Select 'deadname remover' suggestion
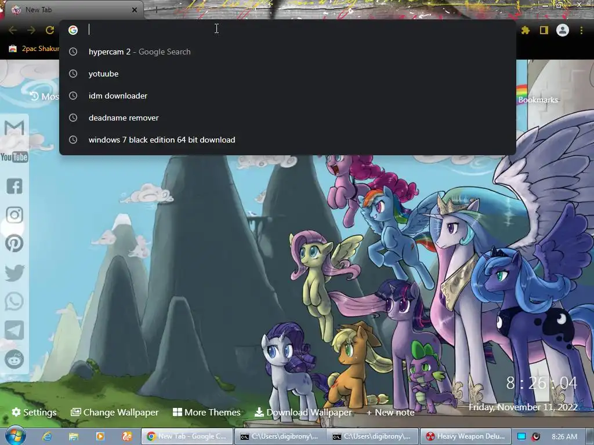Screen dimensions: 594x445 (288, 118)
